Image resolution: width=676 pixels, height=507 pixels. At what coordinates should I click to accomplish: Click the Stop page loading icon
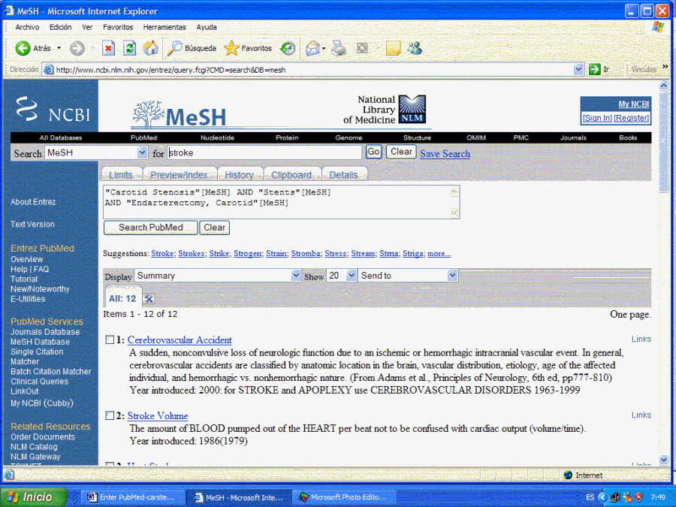tap(108, 48)
